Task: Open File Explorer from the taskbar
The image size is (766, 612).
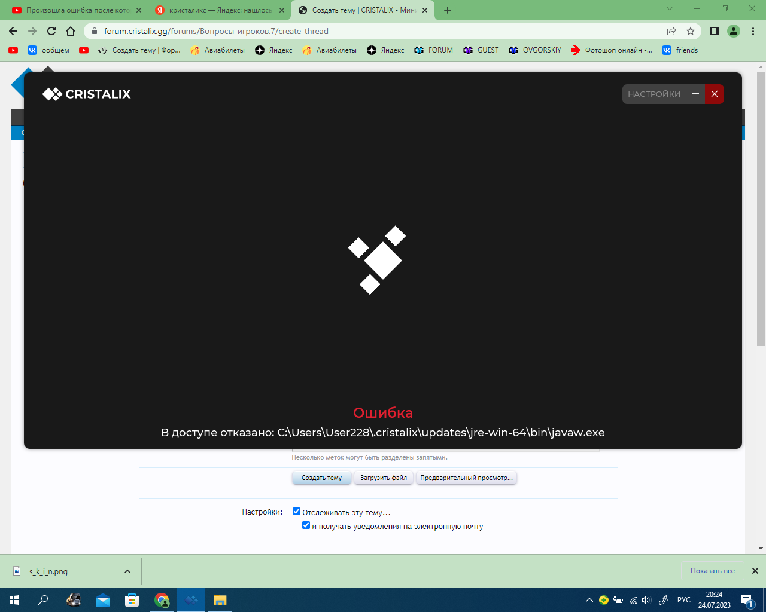Action: point(220,600)
